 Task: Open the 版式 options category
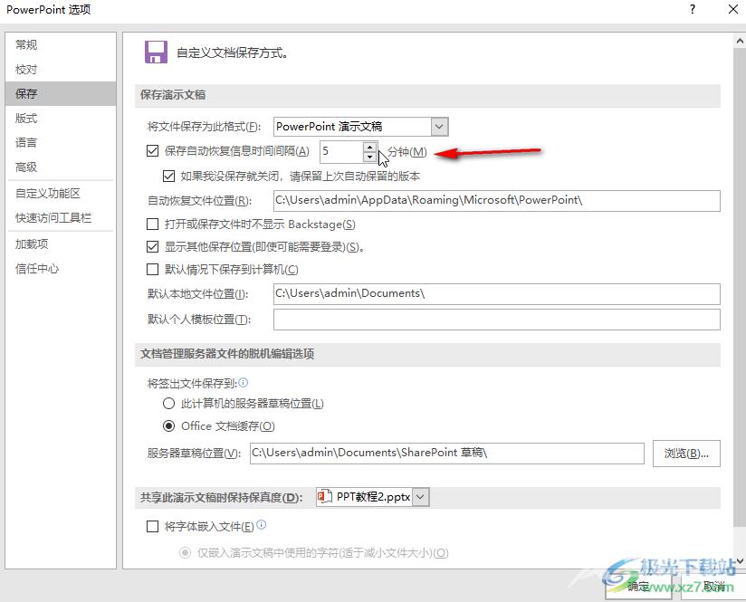(x=61, y=118)
